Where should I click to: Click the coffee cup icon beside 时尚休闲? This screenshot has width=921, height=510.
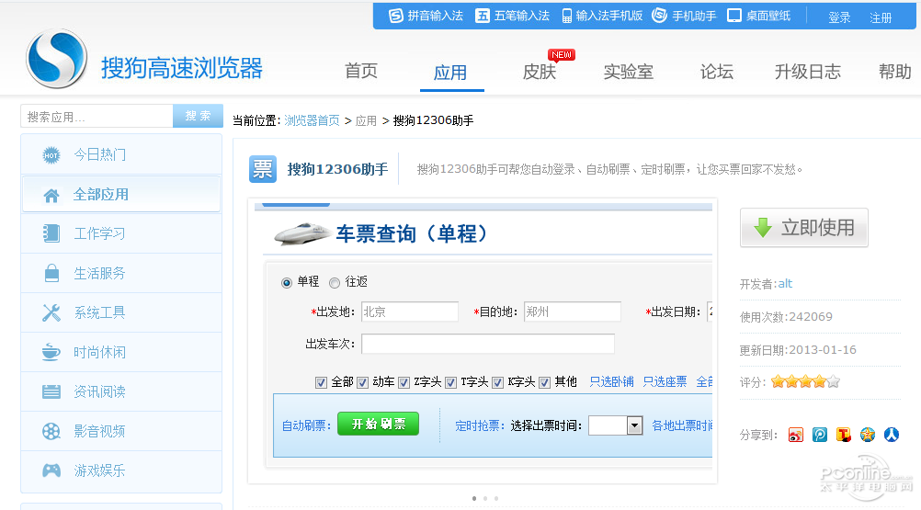tap(51, 352)
